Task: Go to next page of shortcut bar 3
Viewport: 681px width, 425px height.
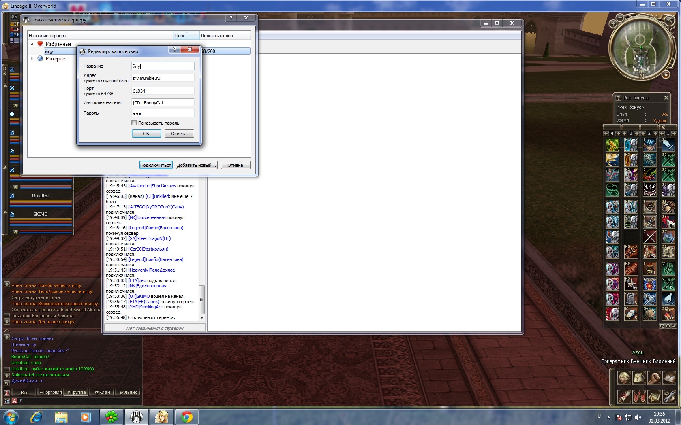Action: [x=637, y=133]
